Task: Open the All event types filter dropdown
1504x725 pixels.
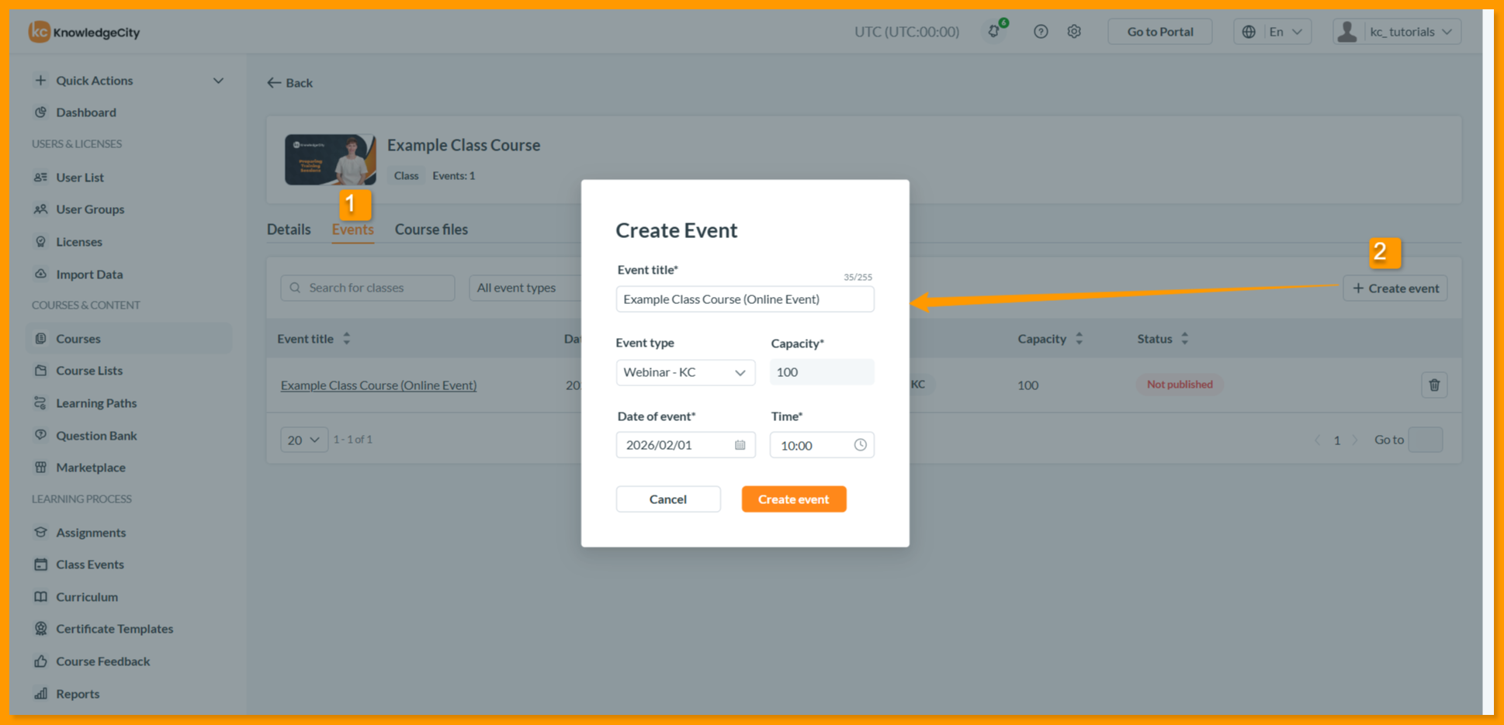Action: 525,288
